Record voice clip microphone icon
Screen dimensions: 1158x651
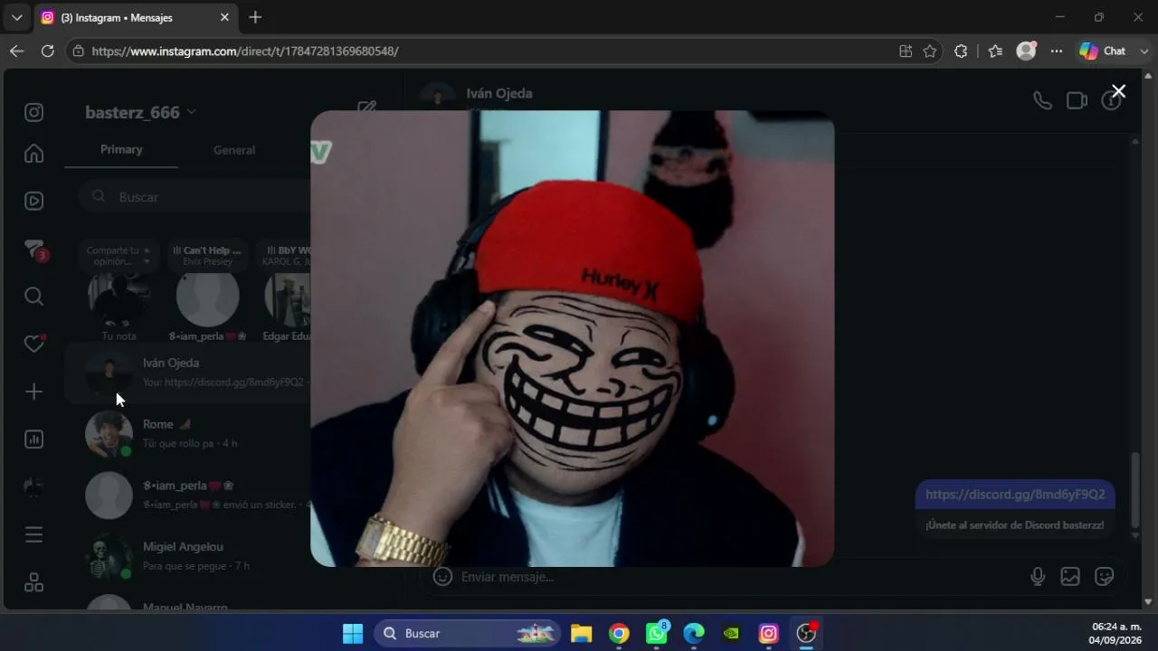tap(1038, 577)
